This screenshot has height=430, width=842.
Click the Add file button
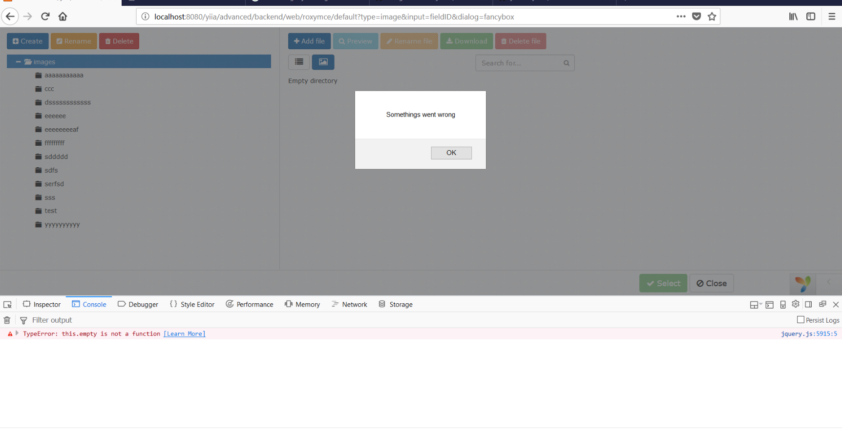tap(309, 41)
